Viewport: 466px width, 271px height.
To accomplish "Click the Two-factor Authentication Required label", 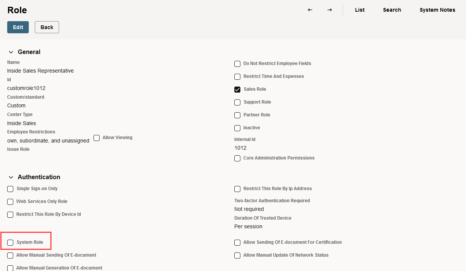I will click(272, 201).
